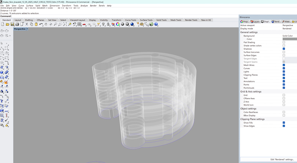The width and height of the screenshot is (297, 163).
Task: Click Edit "Rendered" settings button
Action: click(x=282, y=159)
